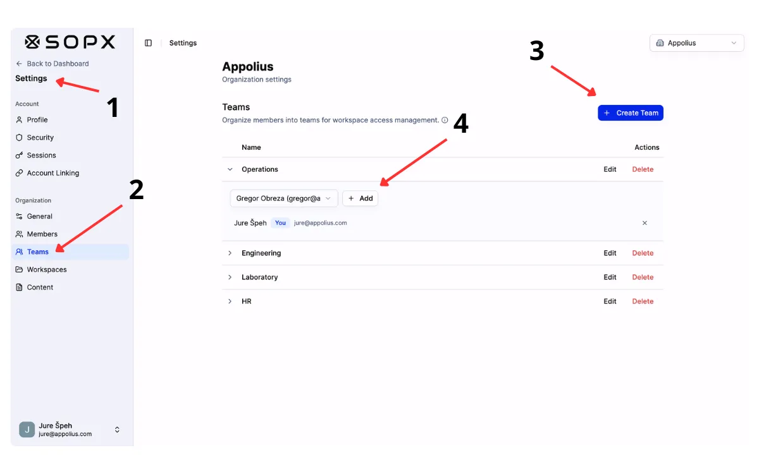Open Sessions via its clock icon

click(x=19, y=155)
